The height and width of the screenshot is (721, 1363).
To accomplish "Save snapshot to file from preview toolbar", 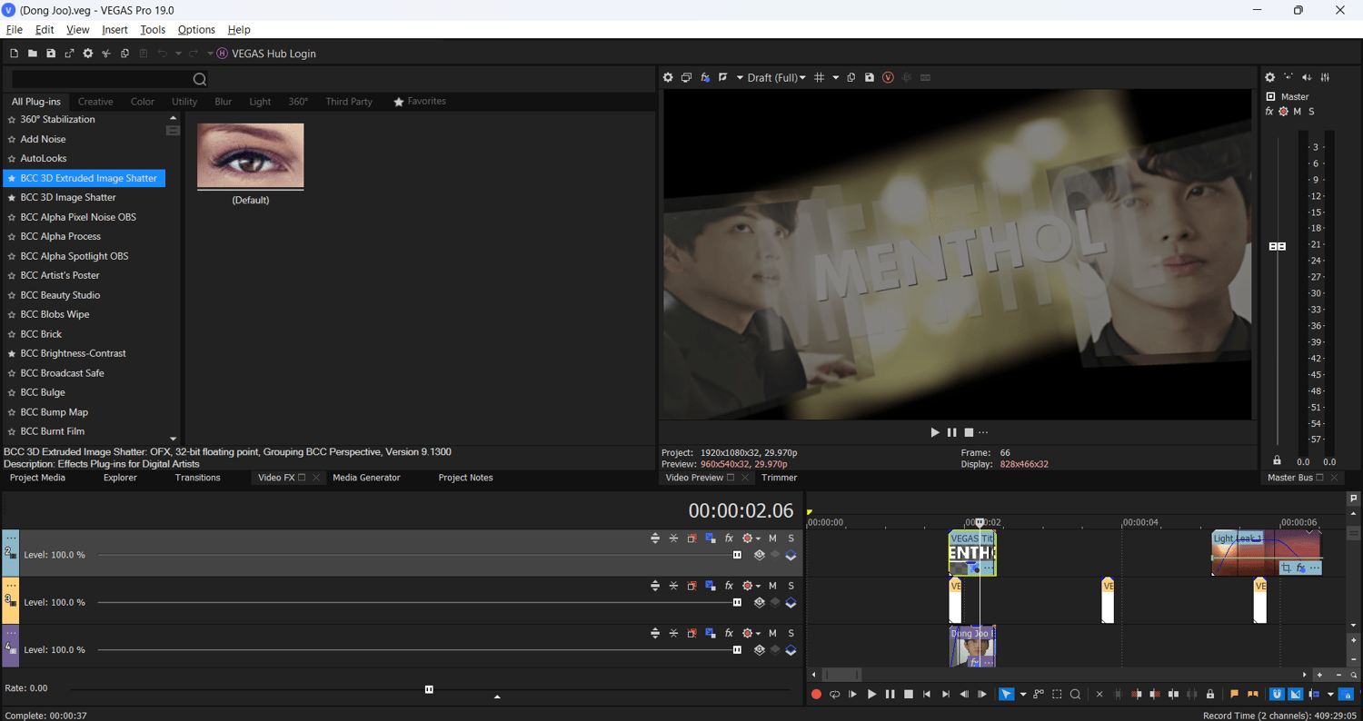I will click(870, 78).
